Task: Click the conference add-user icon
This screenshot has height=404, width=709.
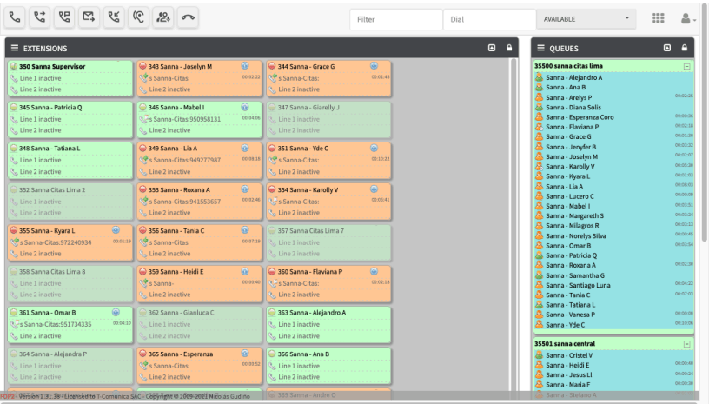Action: [163, 17]
